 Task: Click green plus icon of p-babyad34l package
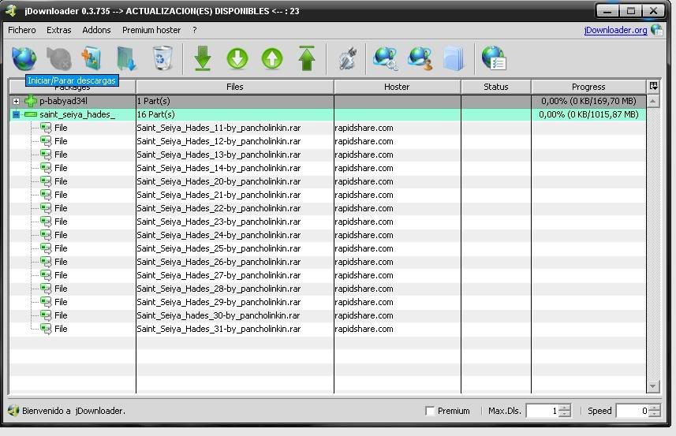pyautogui.click(x=31, y=101)
